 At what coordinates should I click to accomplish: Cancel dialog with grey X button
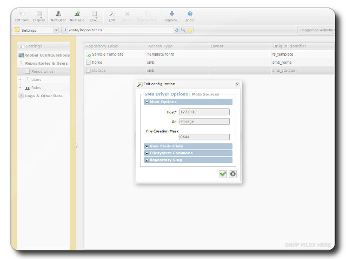pyautogui.click(x=233, y=174)
